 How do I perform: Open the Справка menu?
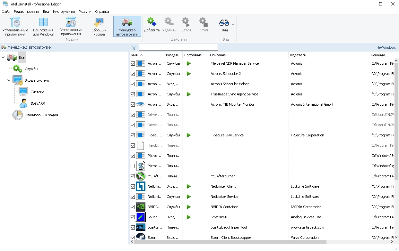point(102,12)
